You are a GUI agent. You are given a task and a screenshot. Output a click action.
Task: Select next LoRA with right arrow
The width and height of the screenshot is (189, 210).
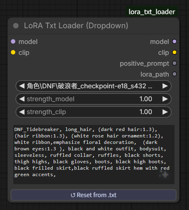(x=165, y=86)
